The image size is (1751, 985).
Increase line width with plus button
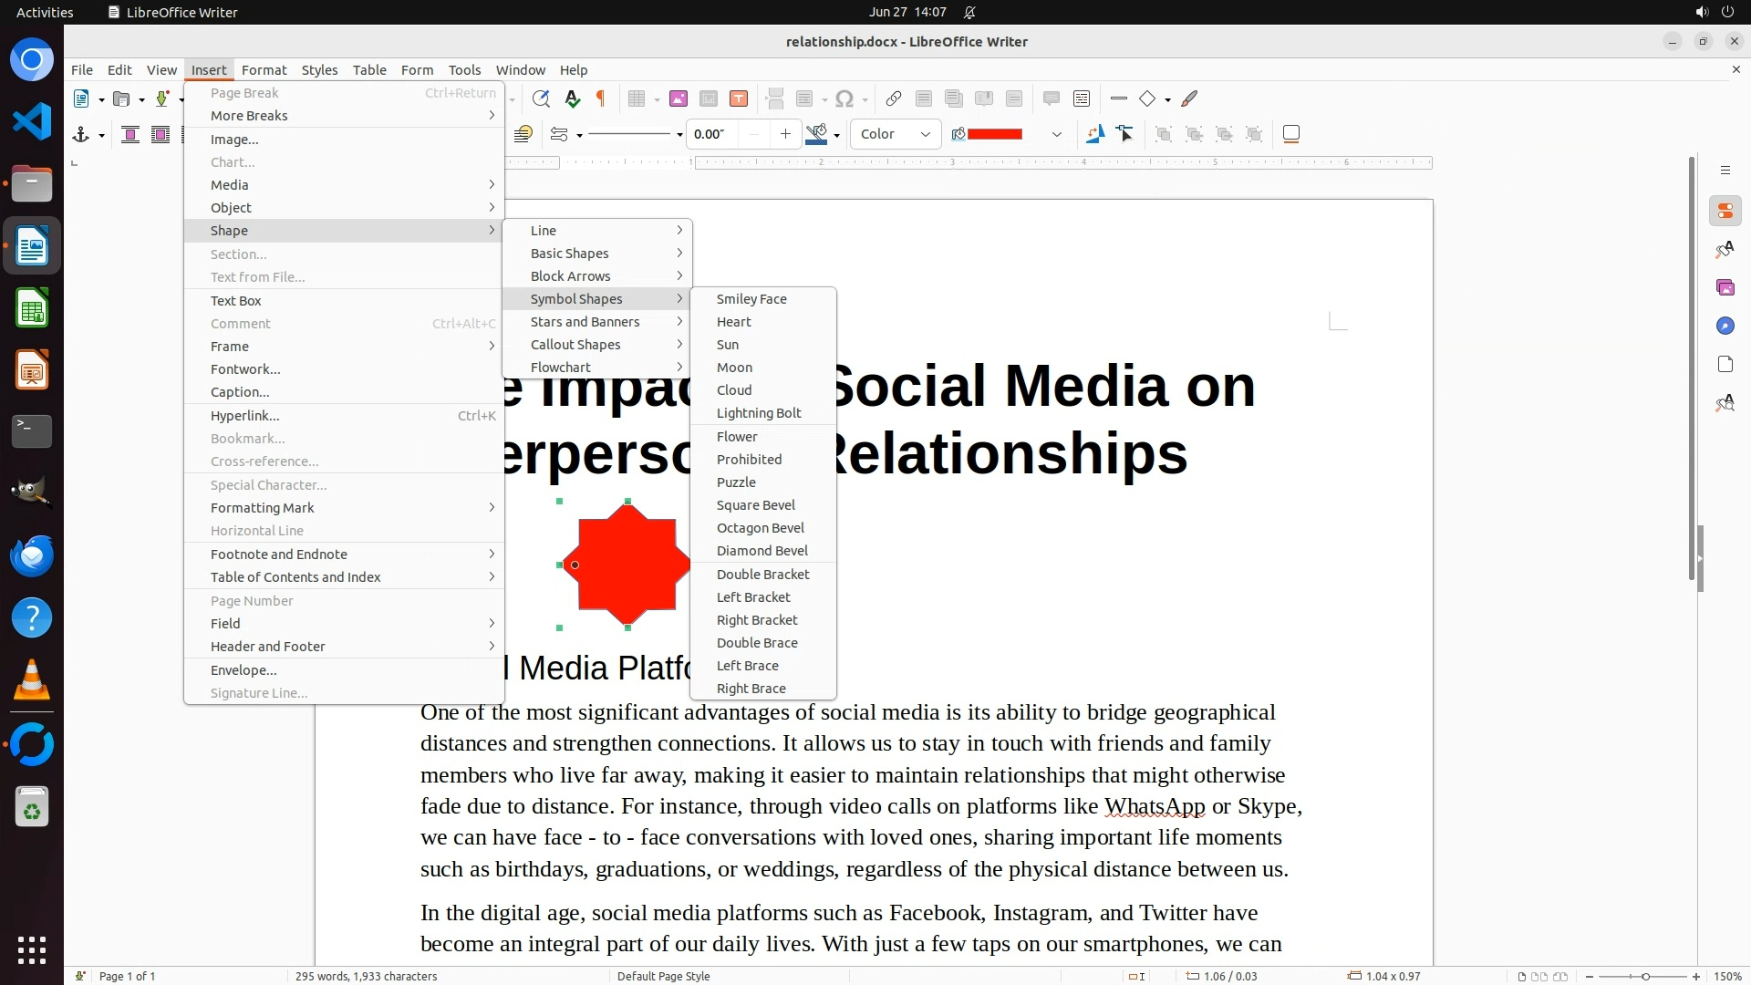point(785,134)
